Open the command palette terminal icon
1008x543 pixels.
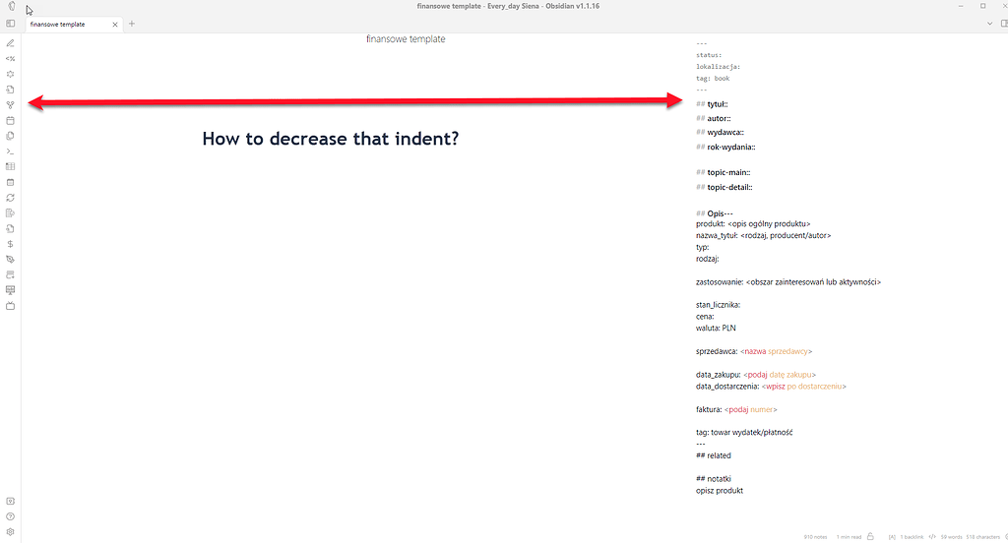(10, 151)
